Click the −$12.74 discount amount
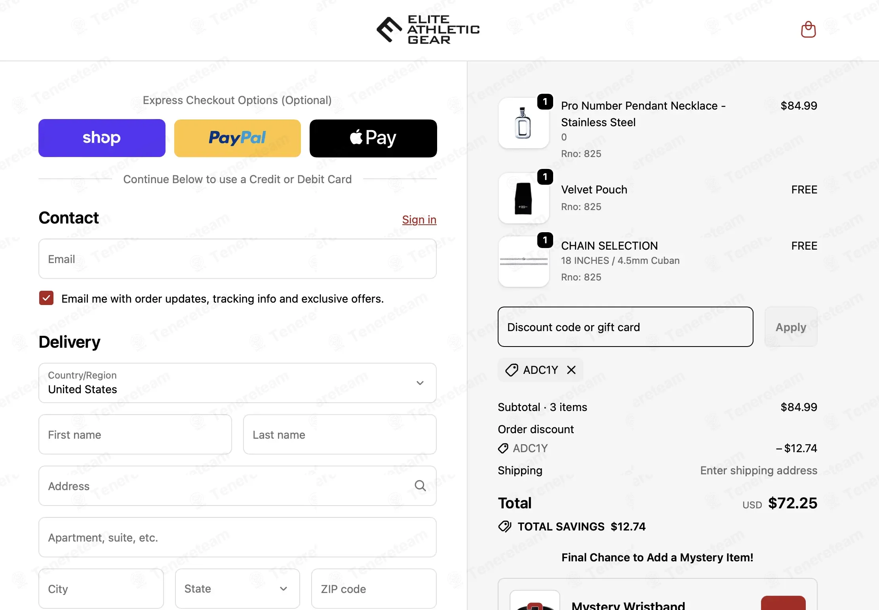Viewport: 879px width, 610px height. (x=796, y=448)
